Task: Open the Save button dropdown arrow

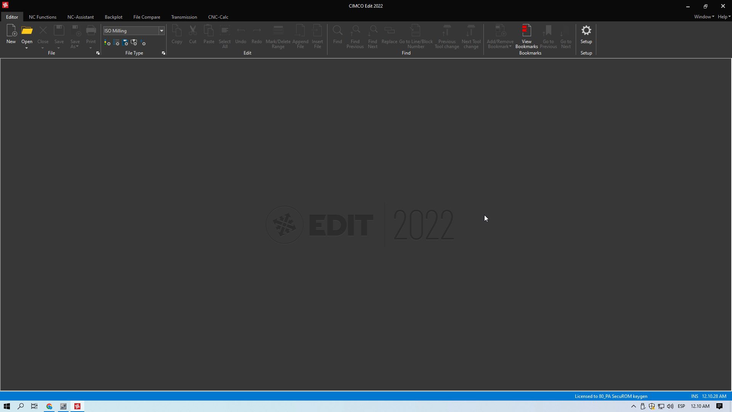Action: (59, 48)
